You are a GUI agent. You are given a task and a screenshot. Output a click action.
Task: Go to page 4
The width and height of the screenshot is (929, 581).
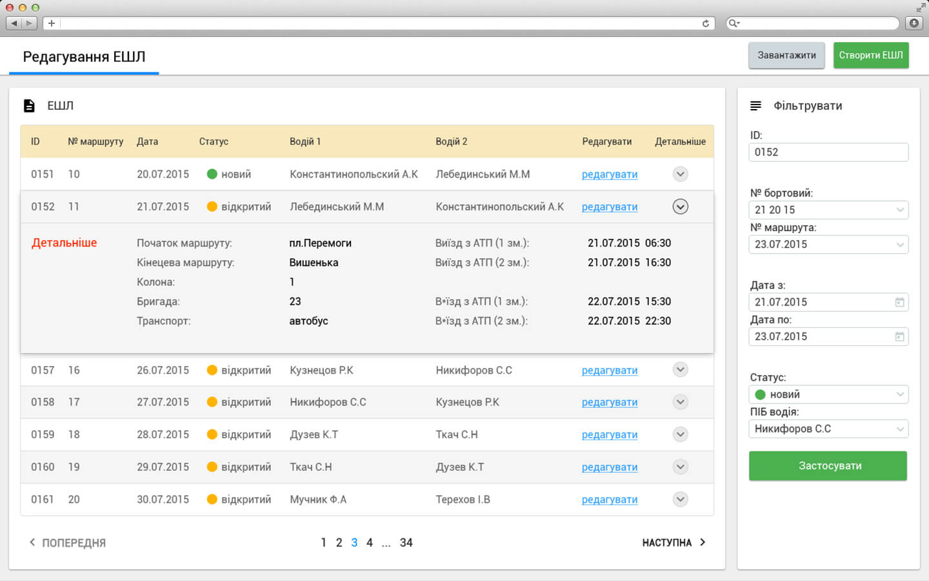[370, 543]
